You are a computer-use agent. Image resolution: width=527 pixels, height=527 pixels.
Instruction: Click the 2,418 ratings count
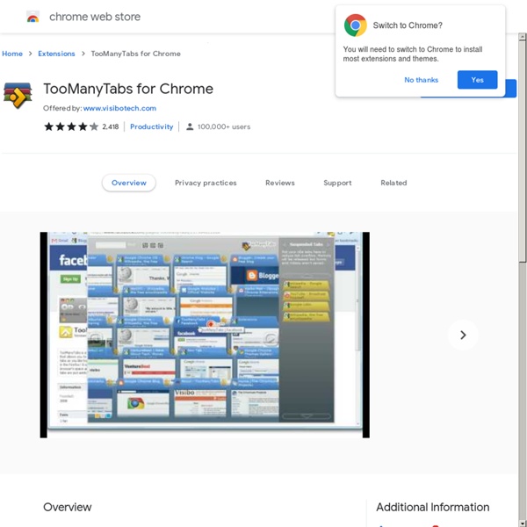coord(111,126)
